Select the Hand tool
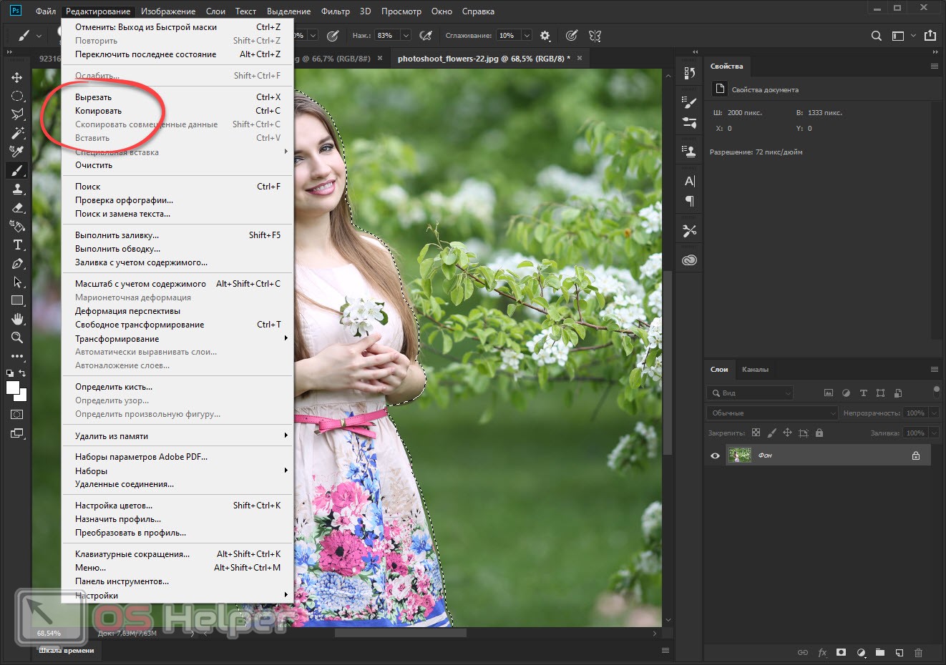Screen dimensions: 946x665 (17, 319)
